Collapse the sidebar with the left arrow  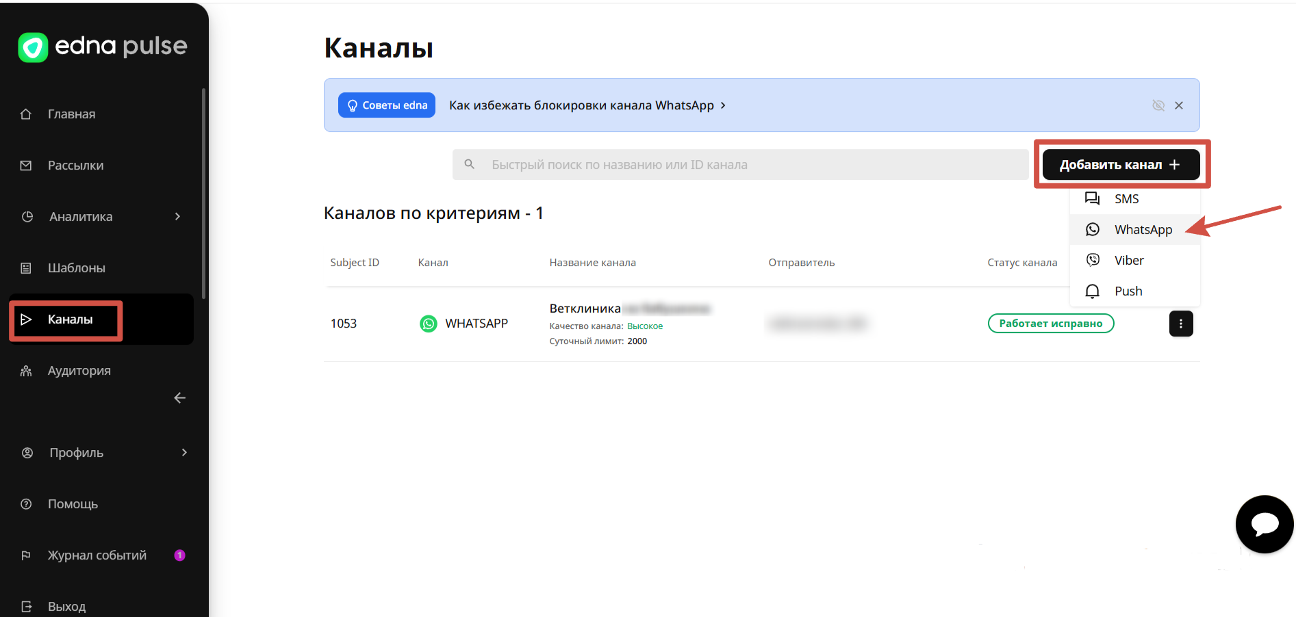point(179,398)
